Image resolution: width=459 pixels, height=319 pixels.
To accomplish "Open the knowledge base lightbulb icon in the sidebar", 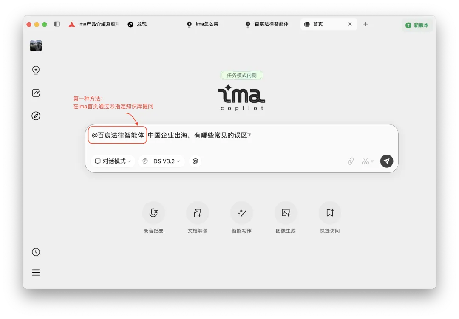I will tap(36, 70).
